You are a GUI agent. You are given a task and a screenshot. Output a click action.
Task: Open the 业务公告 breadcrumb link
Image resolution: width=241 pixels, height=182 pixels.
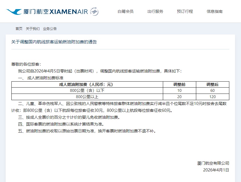[50, 29]
